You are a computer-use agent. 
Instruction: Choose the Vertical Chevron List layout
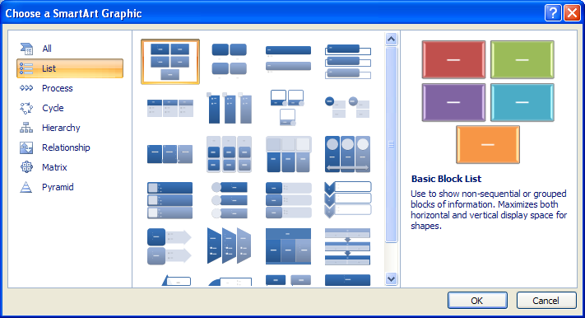[347, 199]
